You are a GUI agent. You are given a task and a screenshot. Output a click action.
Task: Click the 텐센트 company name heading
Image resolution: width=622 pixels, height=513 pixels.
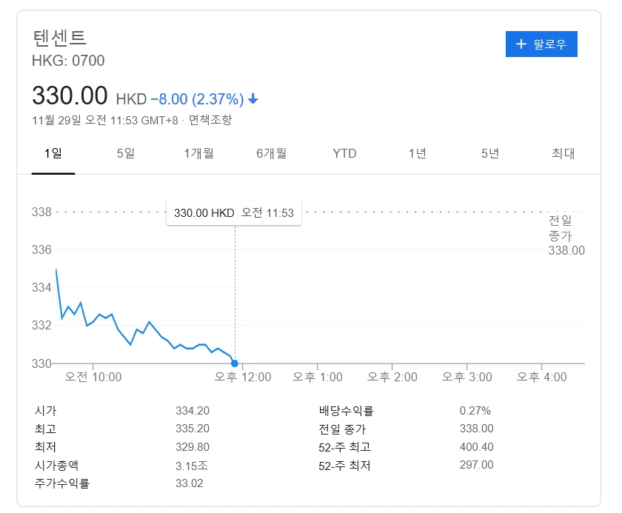tap(58, 36)
